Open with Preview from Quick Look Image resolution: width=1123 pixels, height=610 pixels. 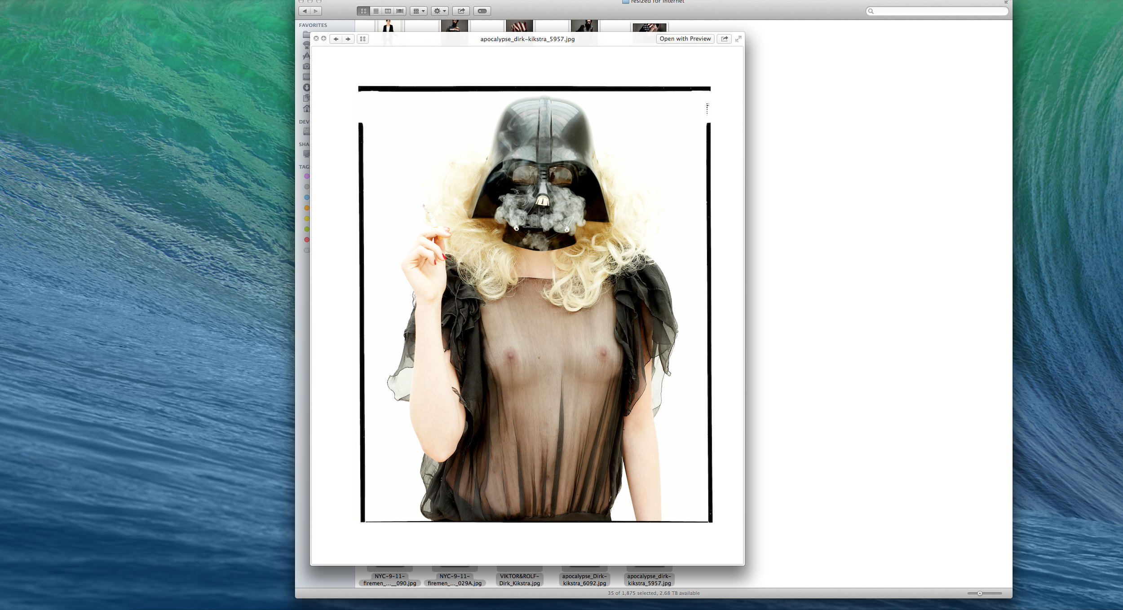click(x=685, y=39)
